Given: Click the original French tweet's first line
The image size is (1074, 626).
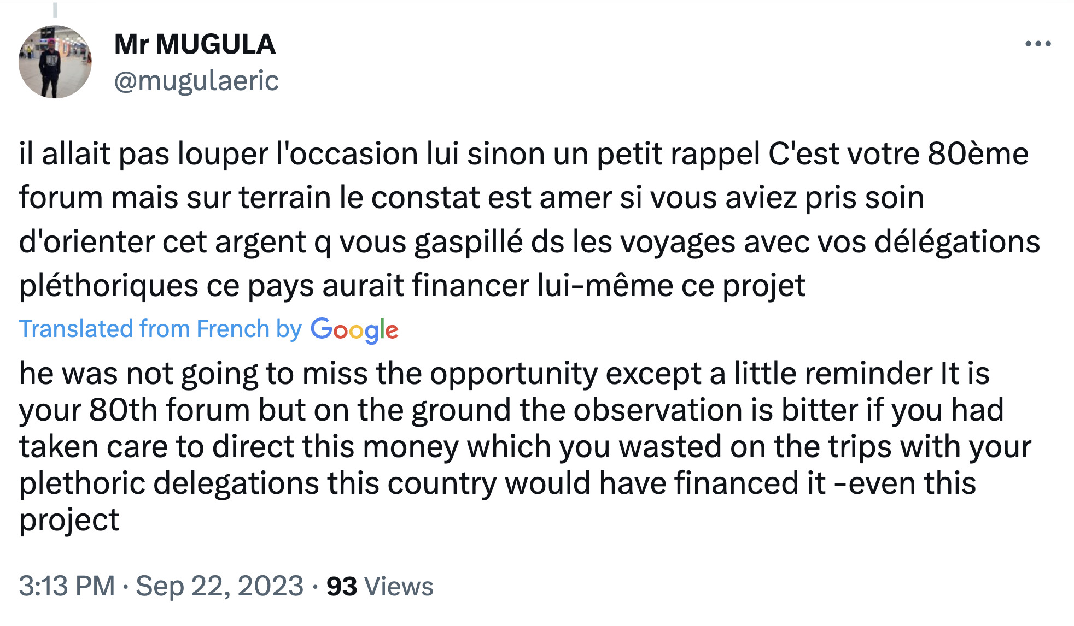Looking at the screenshot, I should click(523, 153).
